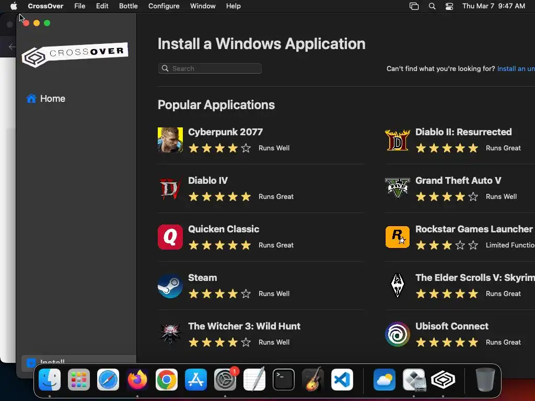
Task: Click in the application Search field
Action: pos(210,68)
